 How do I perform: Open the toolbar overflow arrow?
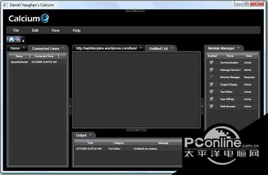(23, 41)
